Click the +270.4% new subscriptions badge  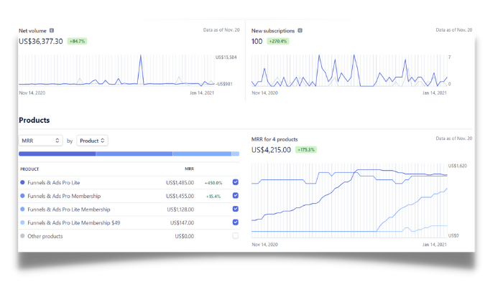[280, 42]
